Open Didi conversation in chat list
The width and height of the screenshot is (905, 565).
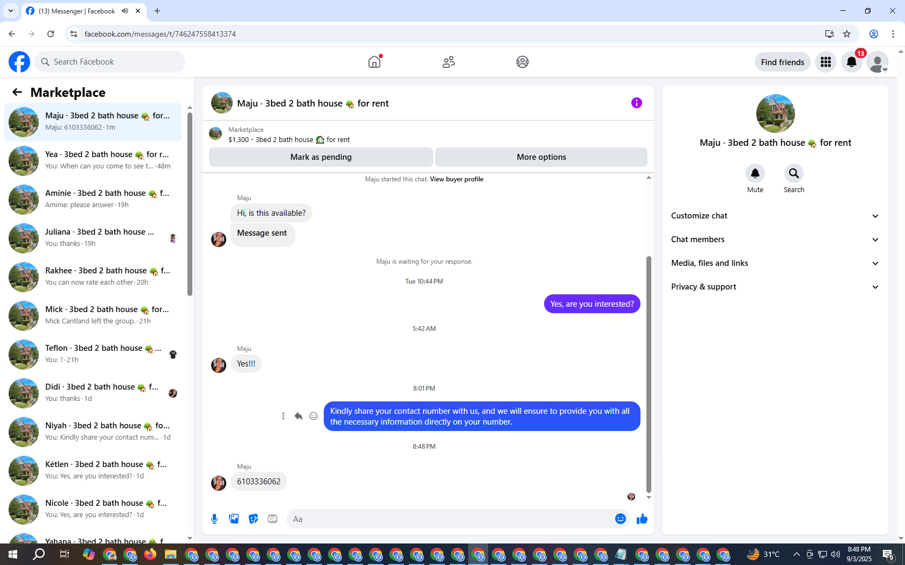click(93, 393)
